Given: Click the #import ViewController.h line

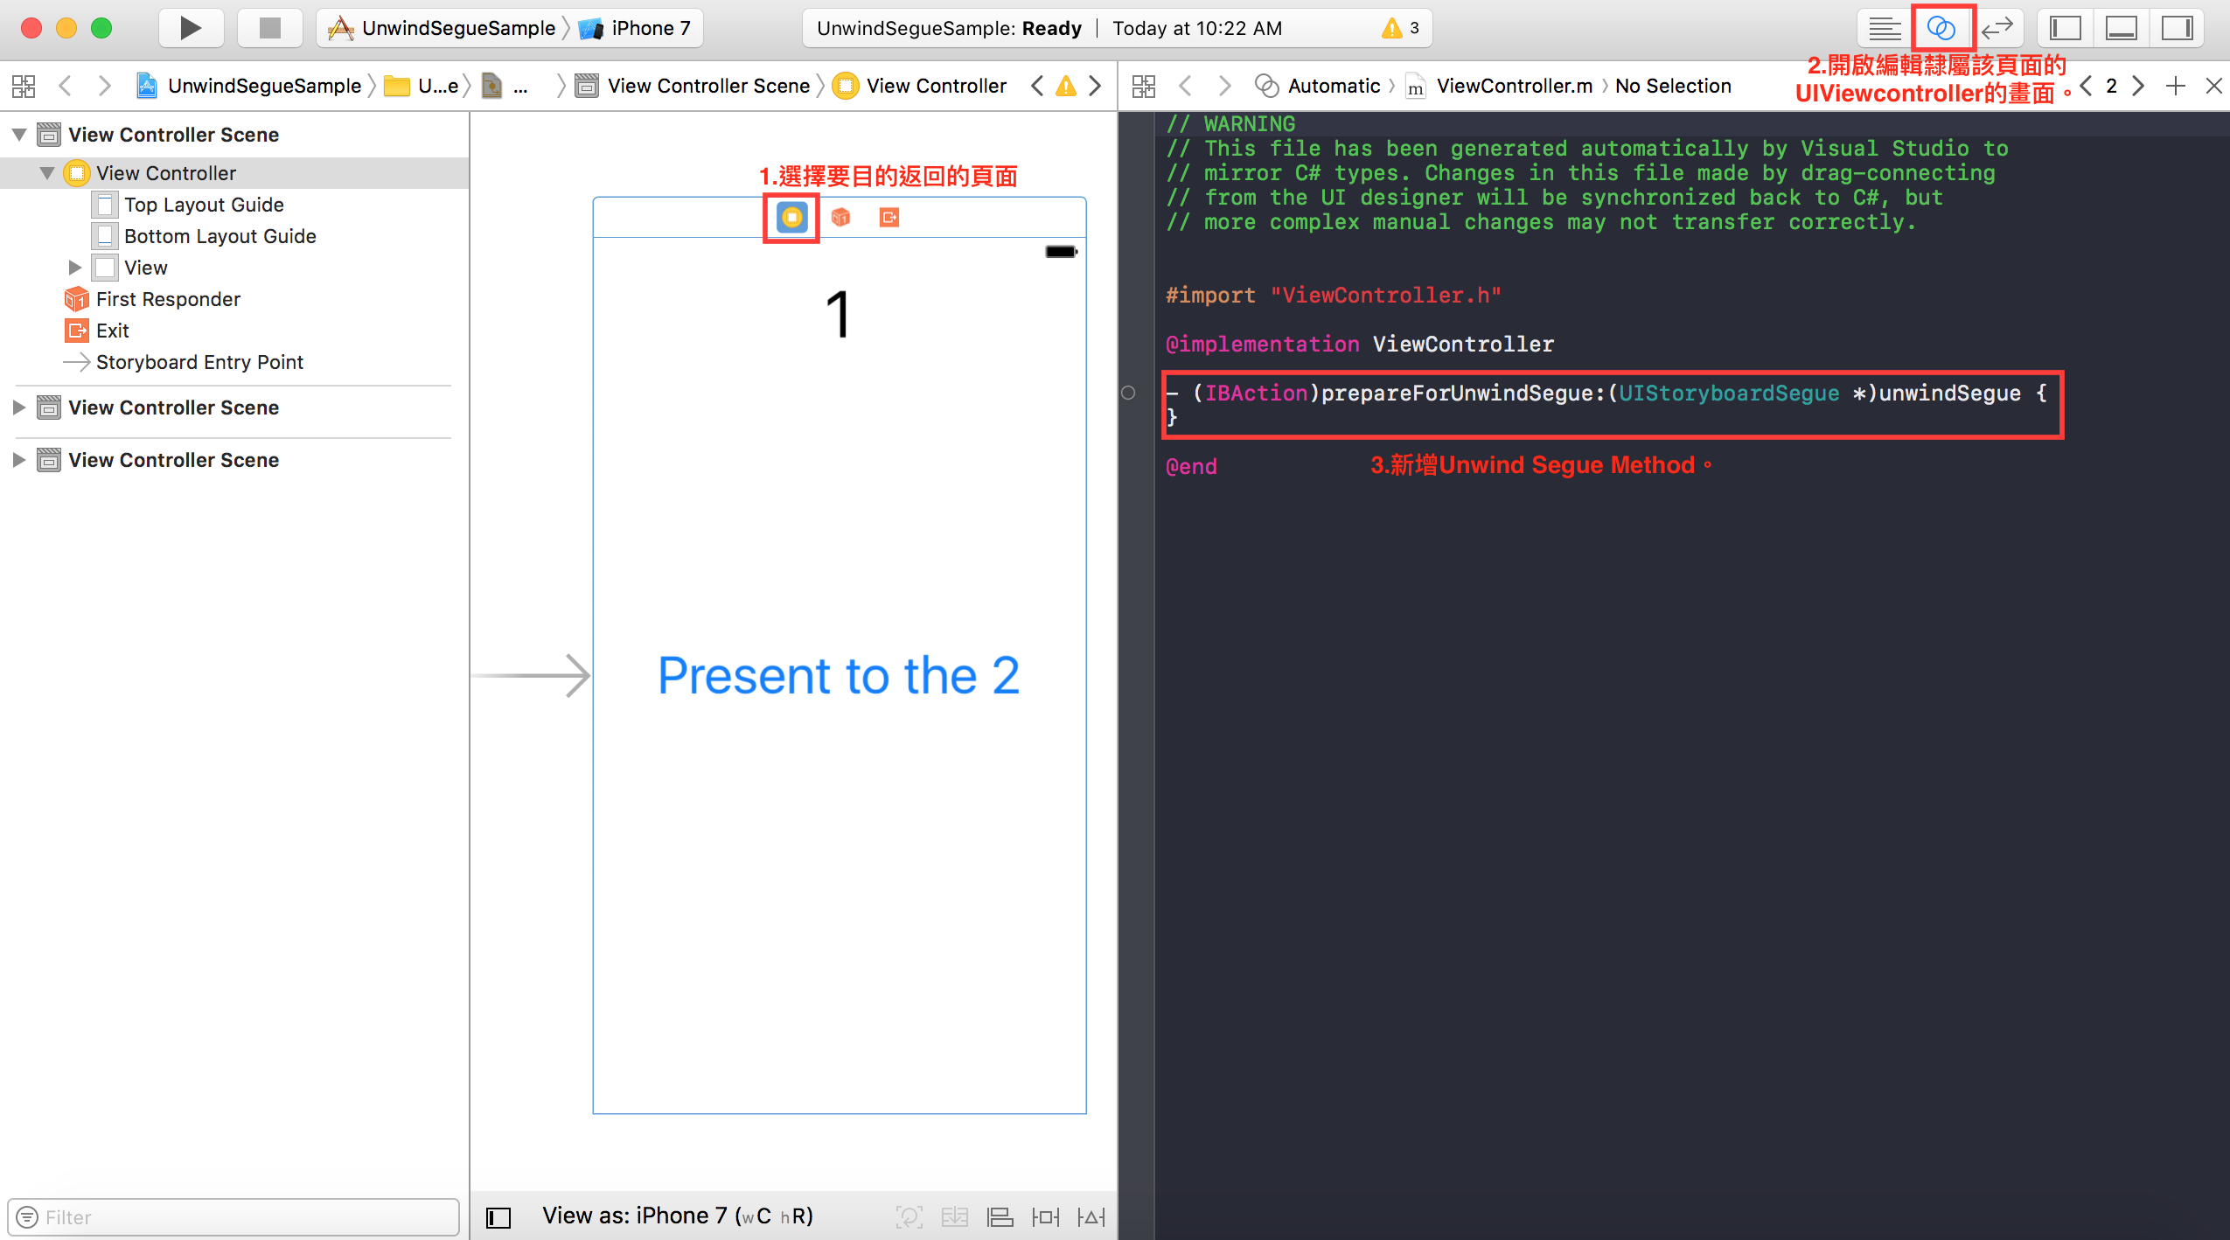Looking at the screenshot, I should [1334, 296].
